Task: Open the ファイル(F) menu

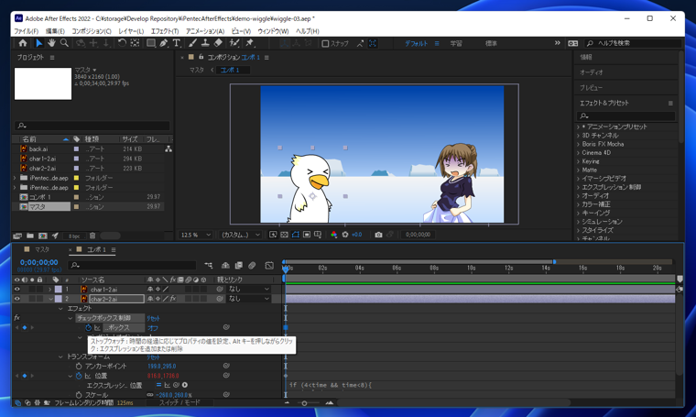Action: (27, 31)
